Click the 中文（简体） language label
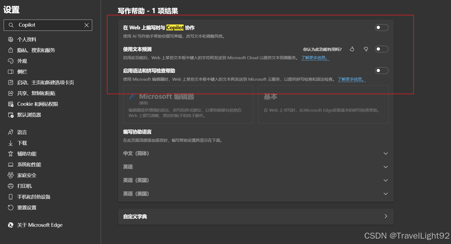This screenshot has height=244, width=451. 136,153
